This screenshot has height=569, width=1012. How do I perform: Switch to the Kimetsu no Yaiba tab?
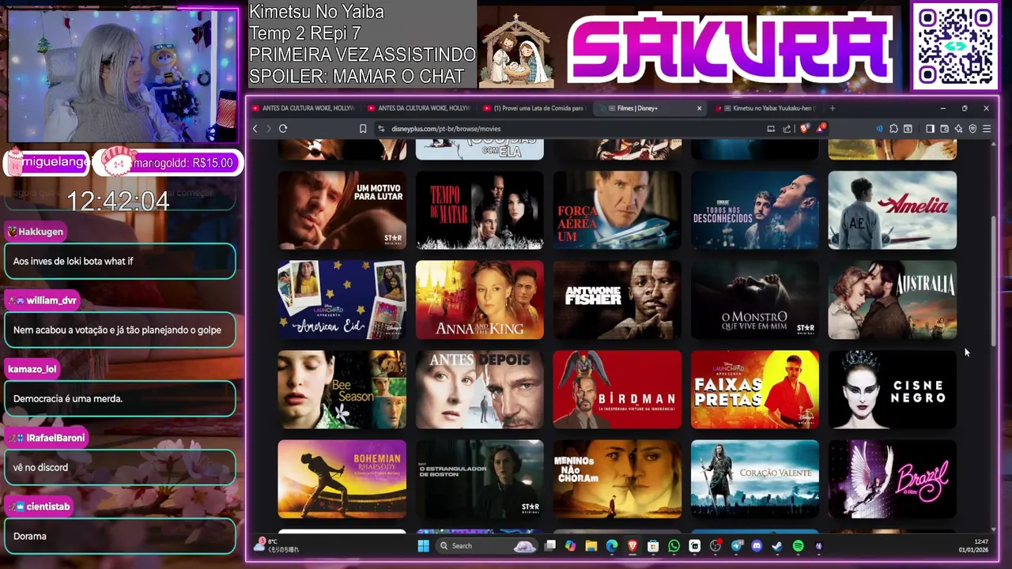coord(765,108)
